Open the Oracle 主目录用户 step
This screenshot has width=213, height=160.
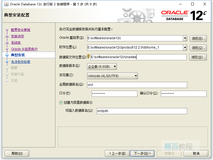(24, 49)
